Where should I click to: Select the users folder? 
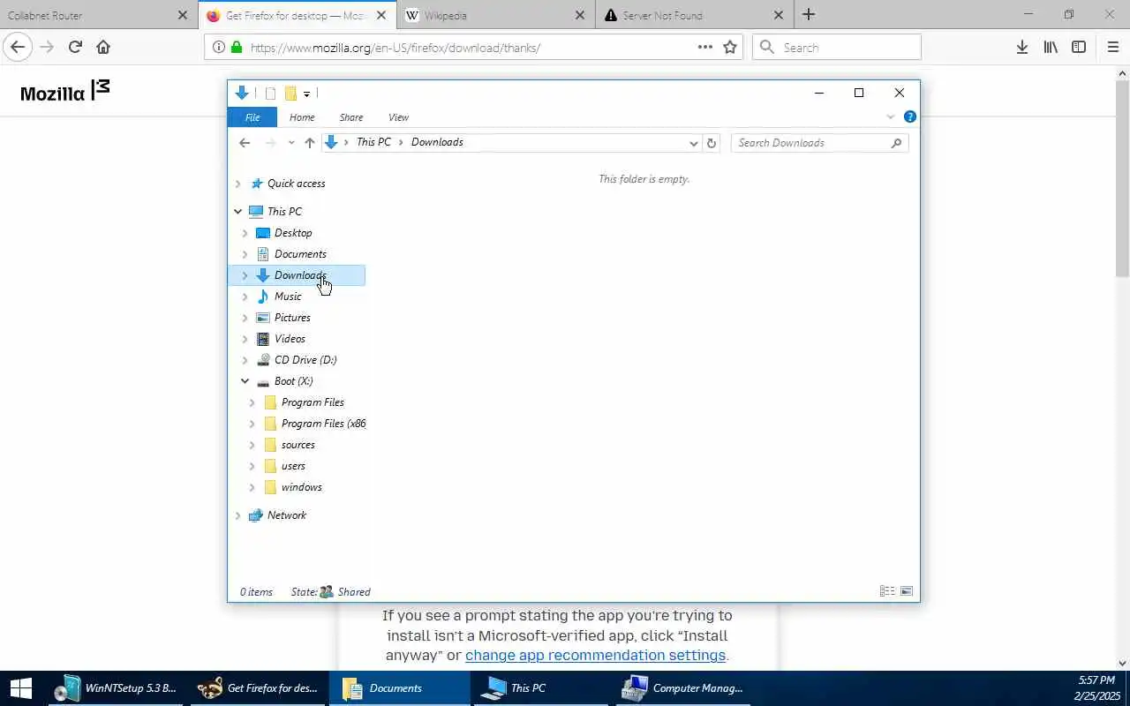[x=293, y=466]
